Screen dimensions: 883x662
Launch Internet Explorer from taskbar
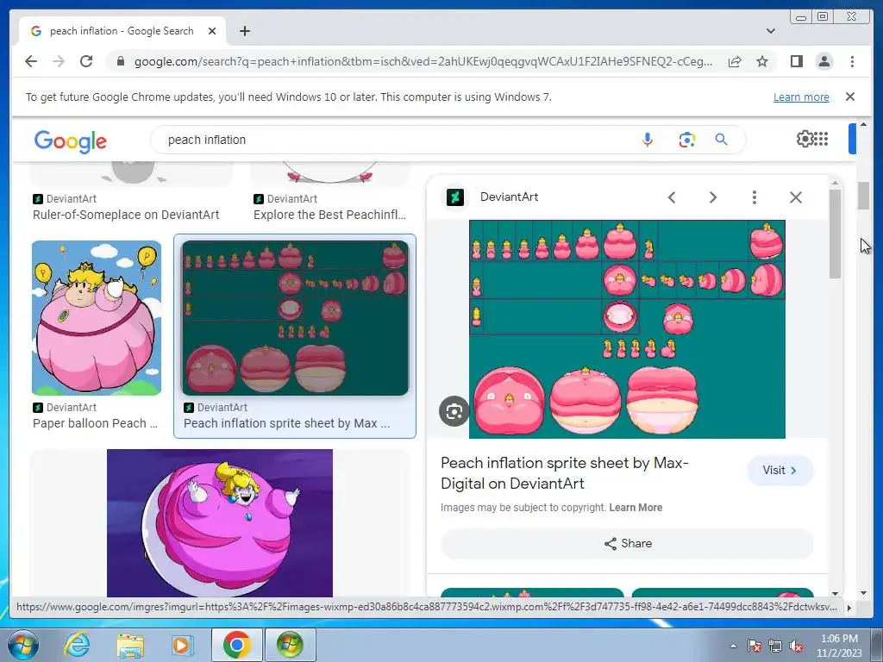(x=76, y=645)
